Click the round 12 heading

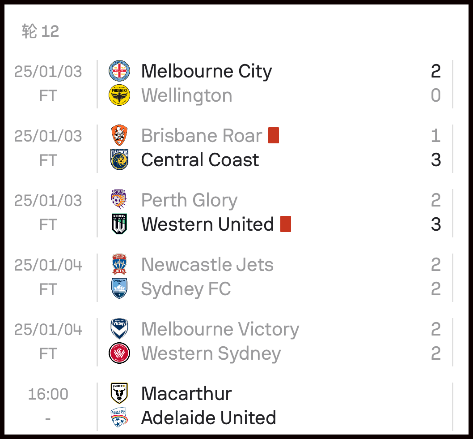40,31
